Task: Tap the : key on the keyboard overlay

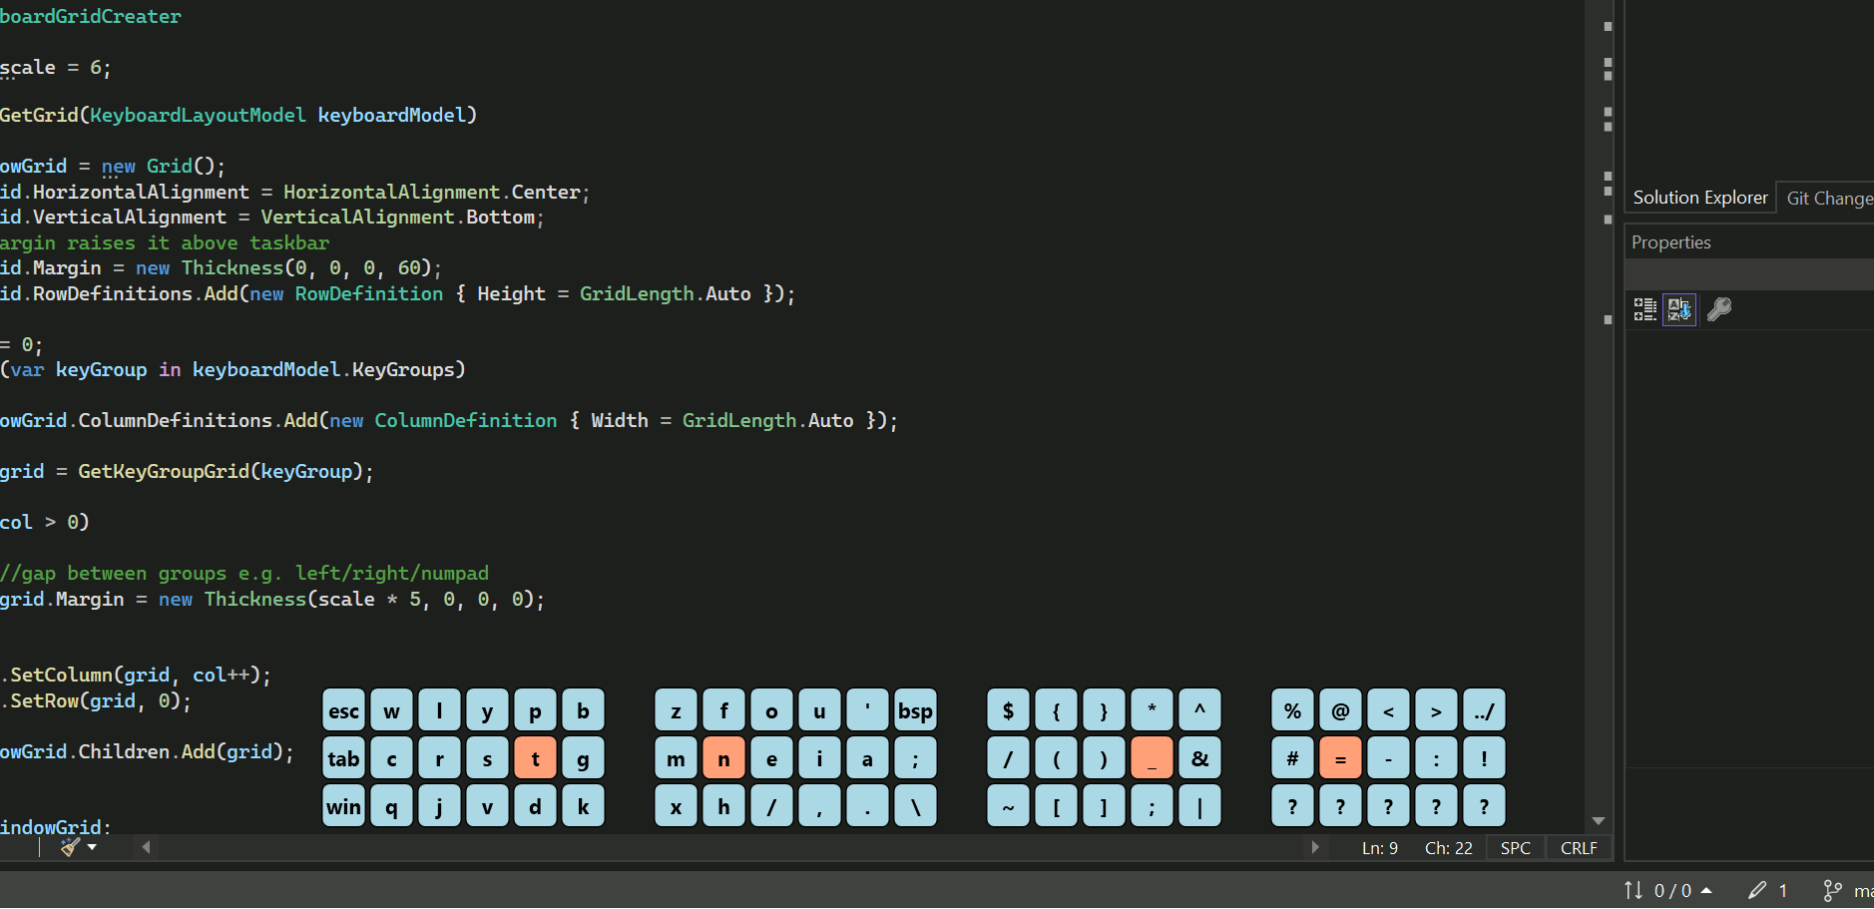Action: coord(1436,758)
